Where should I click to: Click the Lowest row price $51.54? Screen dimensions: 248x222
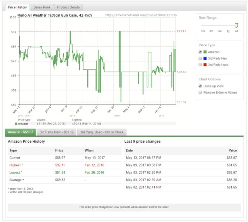[60, 173]
